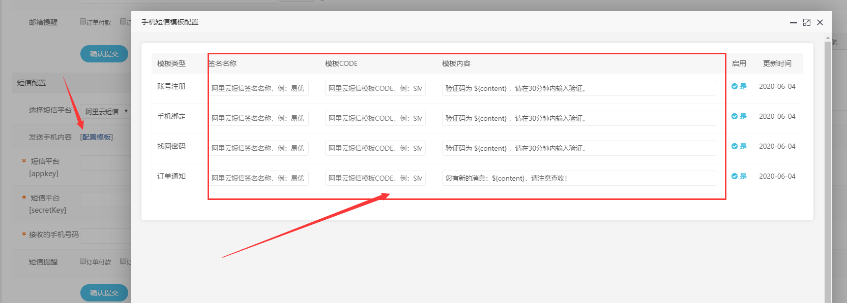Maximize the 手机短信模板配置 dialog
The width and height of the screenshot is (847, 303).
tap(807, 22)
